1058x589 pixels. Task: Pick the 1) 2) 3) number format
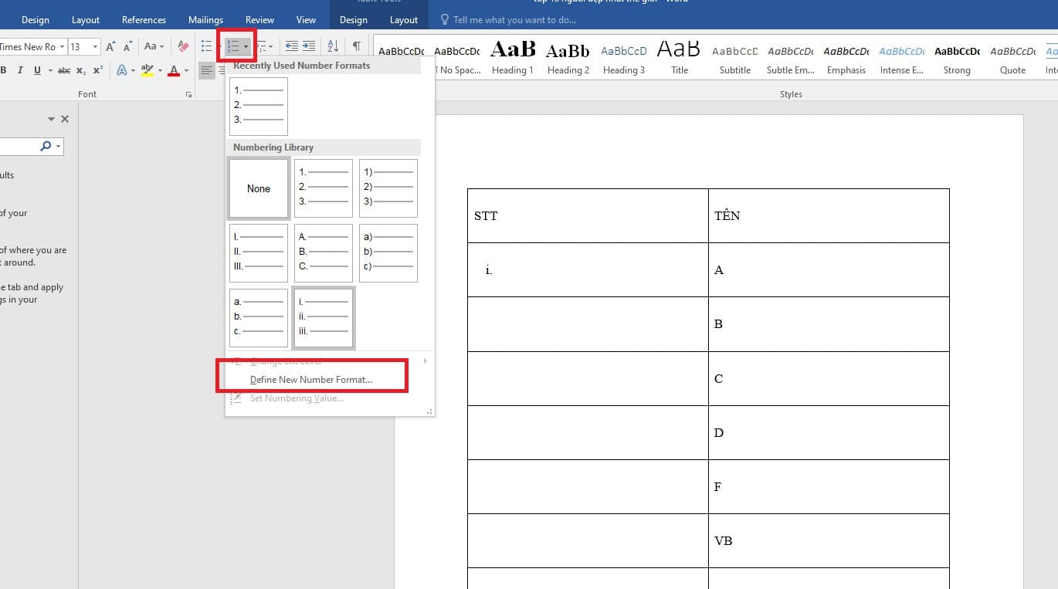click(388, 188)
